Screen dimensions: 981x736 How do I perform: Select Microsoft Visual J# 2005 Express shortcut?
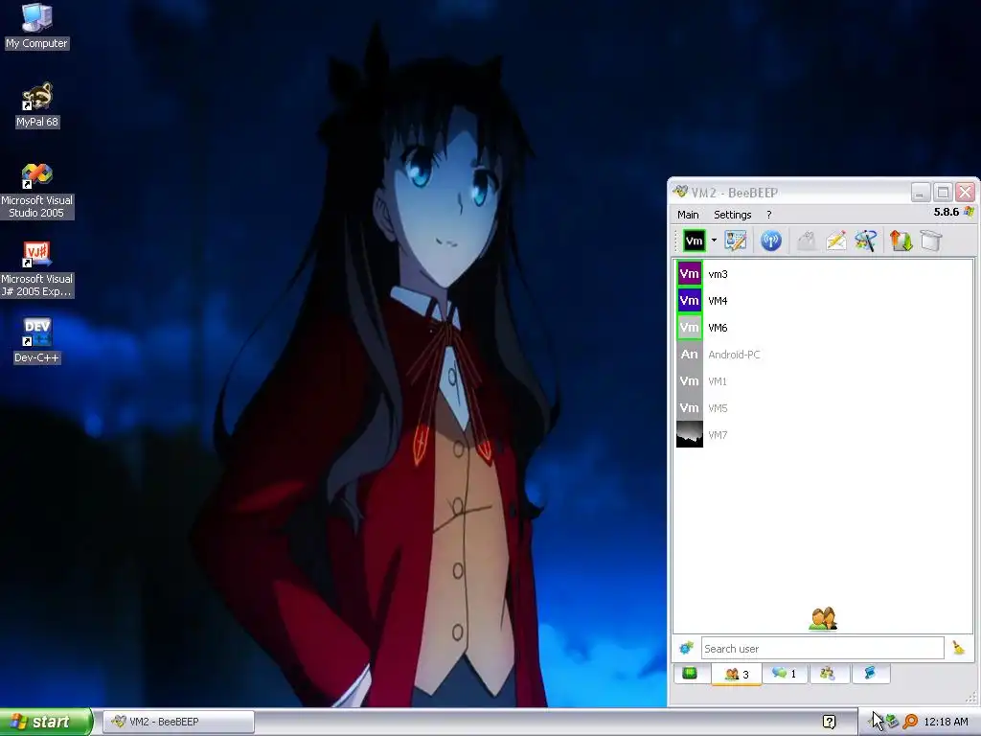(x=37, y=269)
